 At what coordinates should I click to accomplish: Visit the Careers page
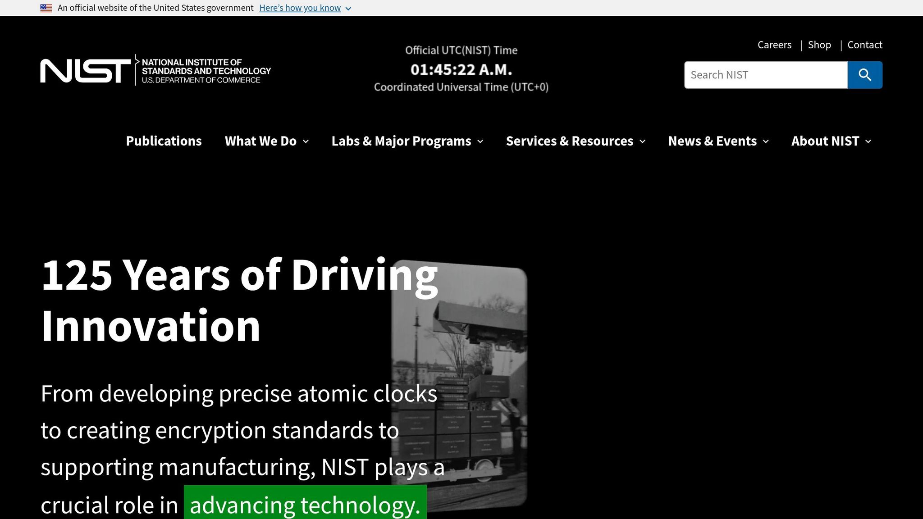point(774,45)
